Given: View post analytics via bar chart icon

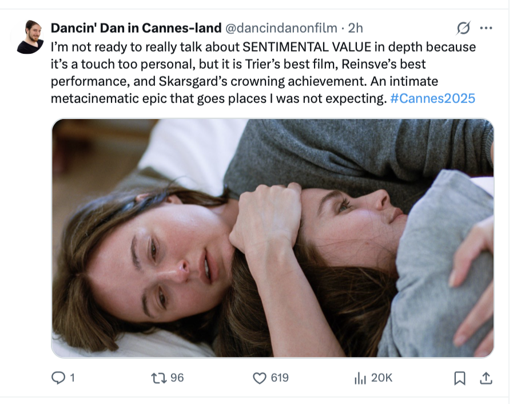Looking at the screenshot, I should click(x=360, y=378).
